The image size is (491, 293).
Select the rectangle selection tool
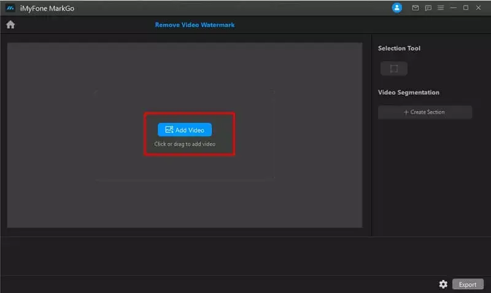pos(394,69)
